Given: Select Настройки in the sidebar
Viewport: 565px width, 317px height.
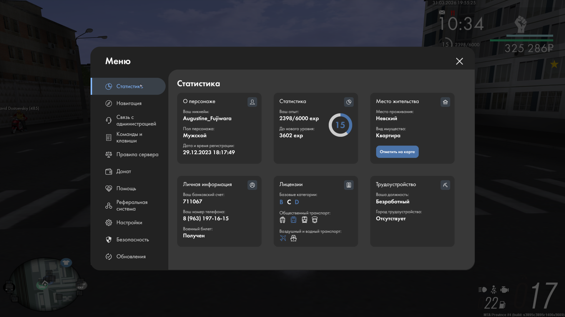Looking at the screenshot, I should 129,222.
